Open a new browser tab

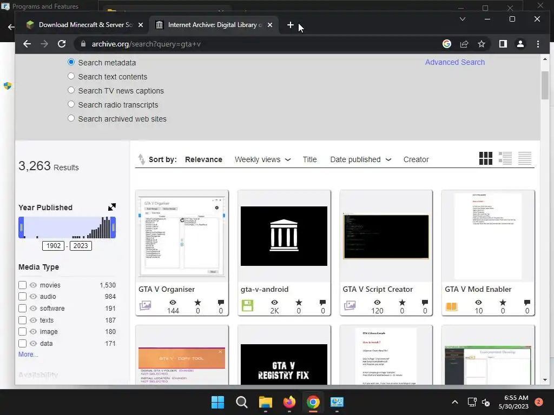pos(290,25)
